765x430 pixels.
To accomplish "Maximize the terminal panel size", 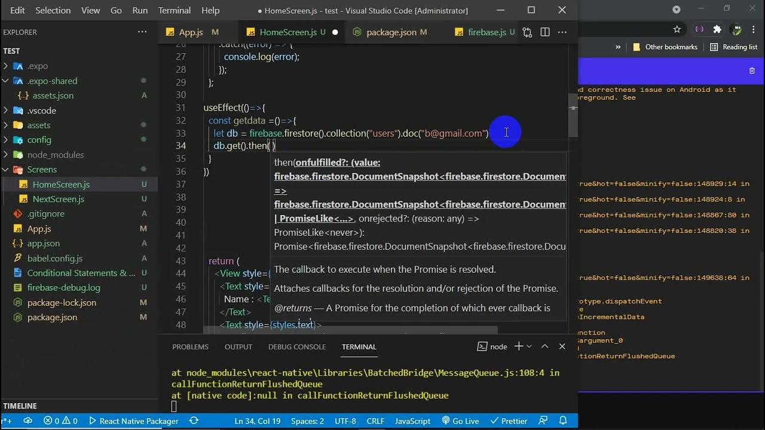I will [545, 346].
